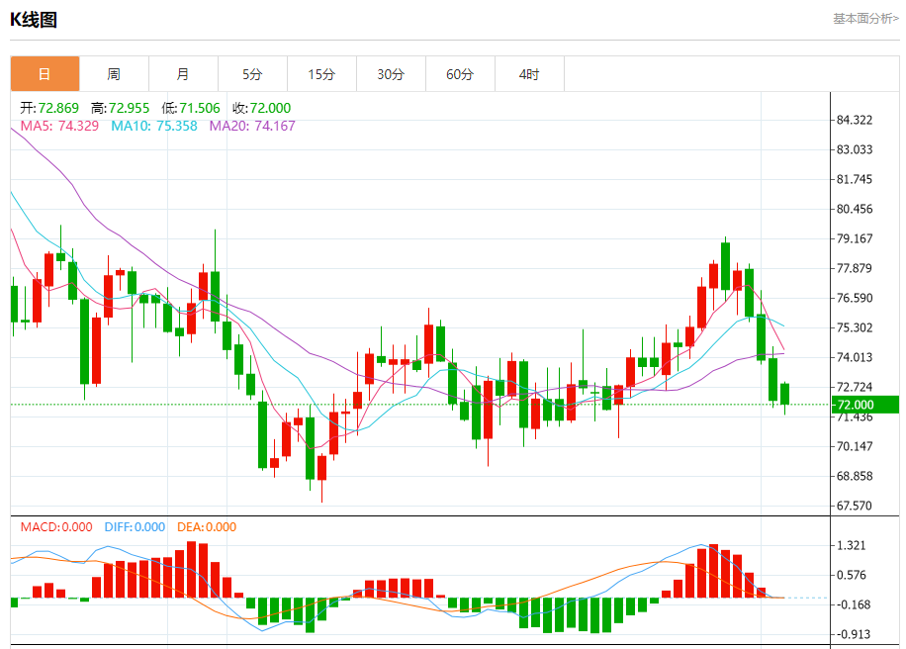The width and height of the screenshot is (906, 649).
Task: Click the MACD:0.000 indicator label
Action: [x=56, y=527]
